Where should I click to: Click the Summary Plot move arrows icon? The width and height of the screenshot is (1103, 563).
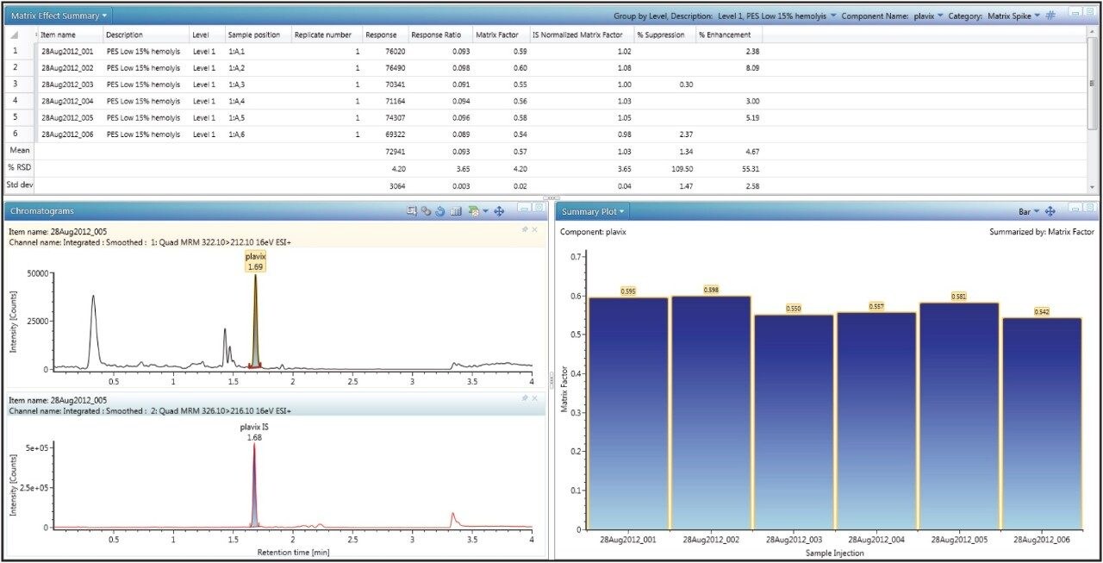pos(1050,211)
